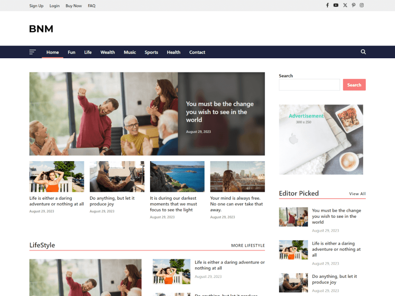Open the Contact menu item

197,52
